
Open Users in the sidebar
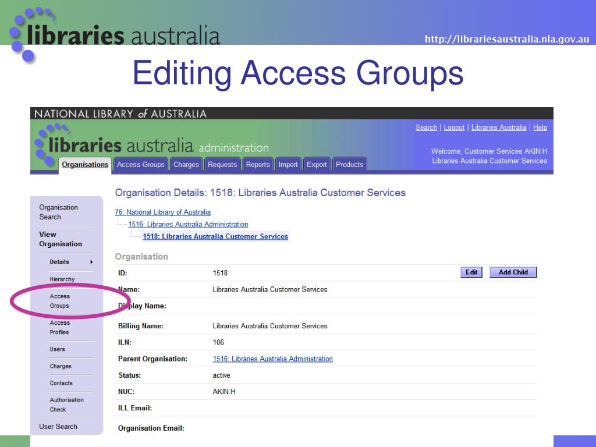point(58,349)
